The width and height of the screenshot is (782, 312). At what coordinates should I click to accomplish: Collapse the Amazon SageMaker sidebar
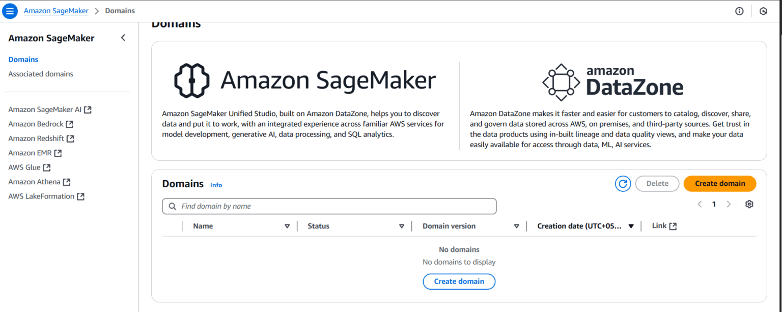click(x=123, y=37)
